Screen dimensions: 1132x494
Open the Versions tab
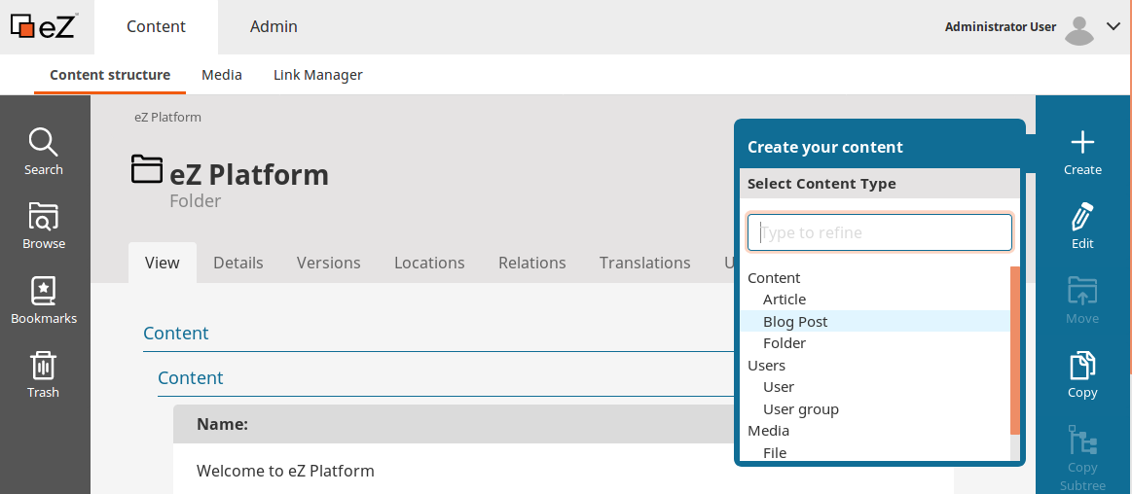click(x=328, y=263)
